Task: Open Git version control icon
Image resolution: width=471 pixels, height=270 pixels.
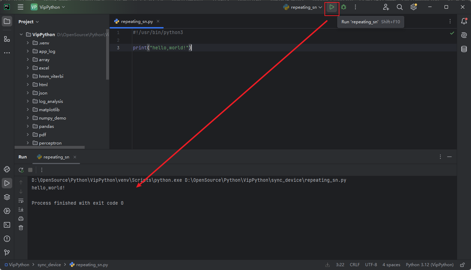Action: click(7, 253)
